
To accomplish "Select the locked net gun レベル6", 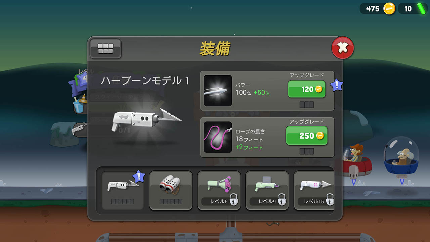I will [219, 190].
